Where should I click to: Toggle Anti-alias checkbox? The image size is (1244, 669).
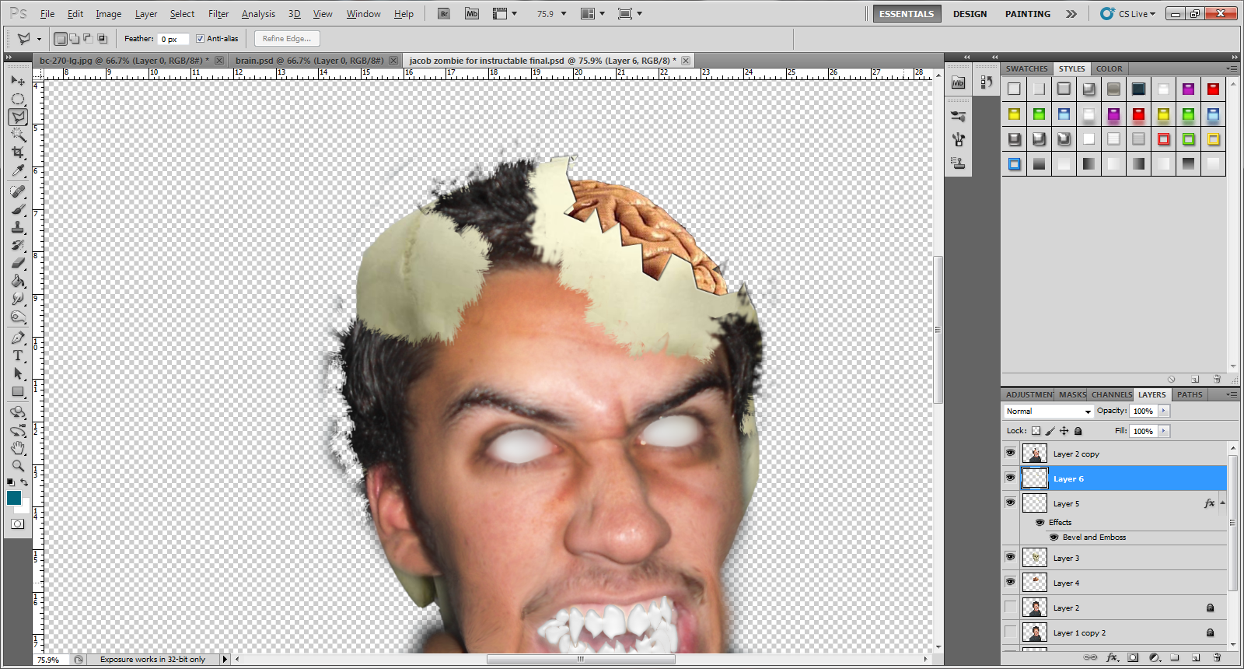tap(200, 39)
